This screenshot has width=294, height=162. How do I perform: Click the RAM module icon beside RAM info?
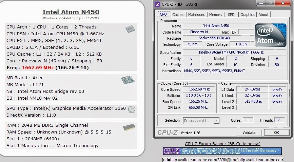[x=129, y=127]
